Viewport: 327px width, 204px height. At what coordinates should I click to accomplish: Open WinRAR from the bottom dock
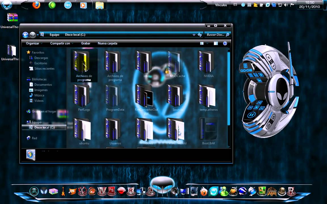[53, 191]
